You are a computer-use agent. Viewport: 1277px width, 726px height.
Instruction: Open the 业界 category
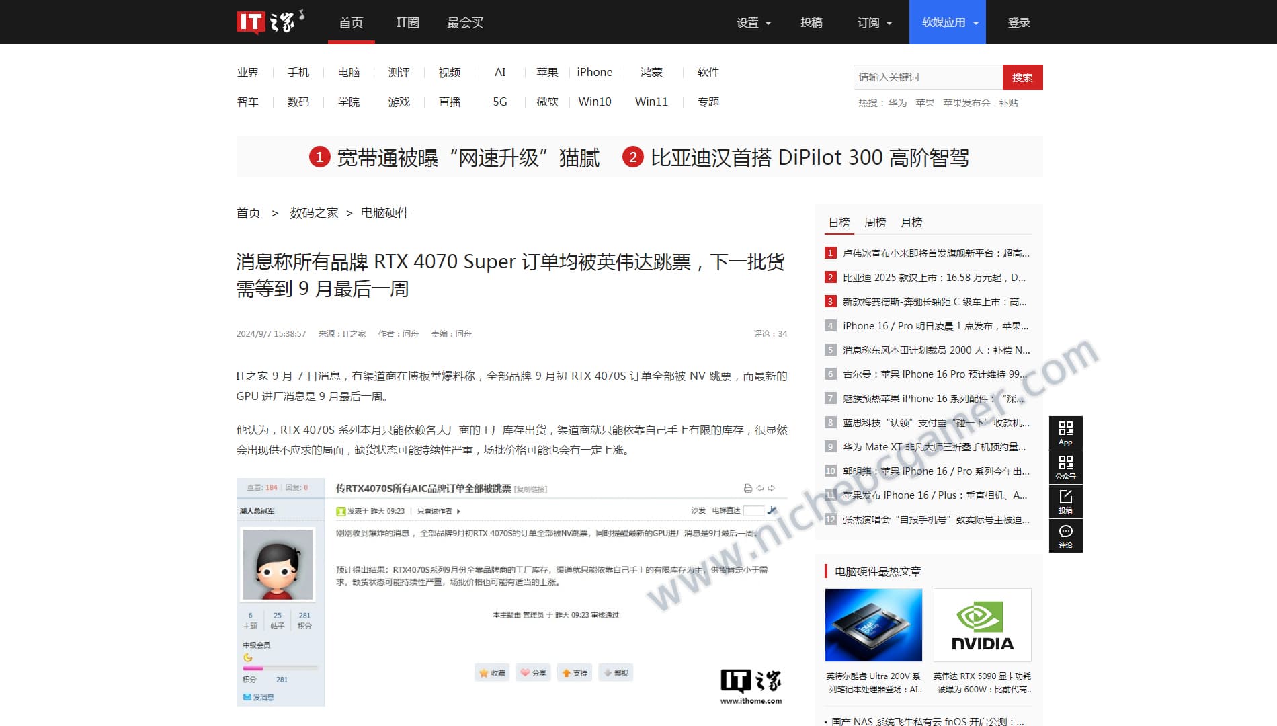(247, 72)
